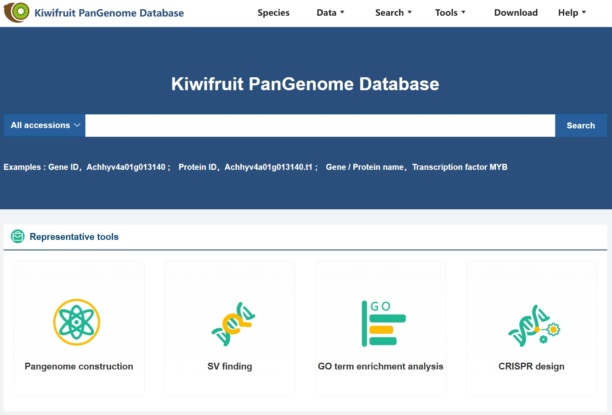Click the Kiwifruit PanGenome Database site title
612x415 pixels.
(109, 13)
